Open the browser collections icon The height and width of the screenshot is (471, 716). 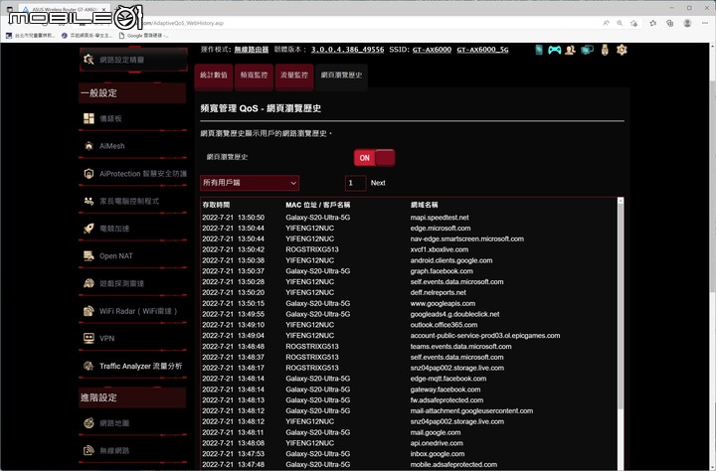click(x=670, y=23)
